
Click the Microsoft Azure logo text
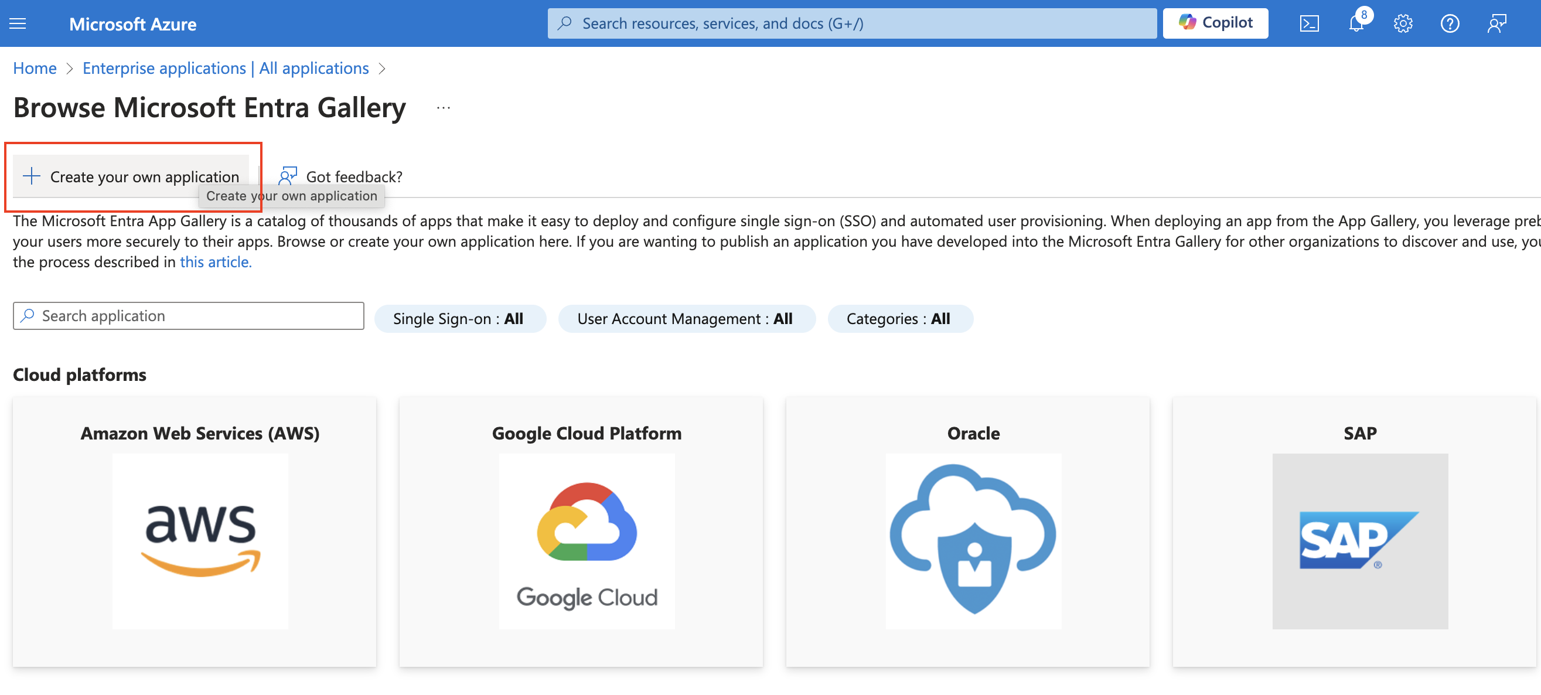coord(133,24)
